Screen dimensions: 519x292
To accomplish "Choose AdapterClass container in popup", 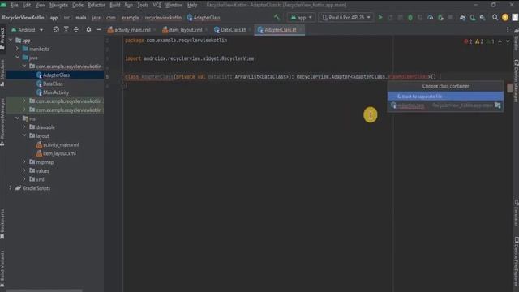I will (x=445, y=105).
